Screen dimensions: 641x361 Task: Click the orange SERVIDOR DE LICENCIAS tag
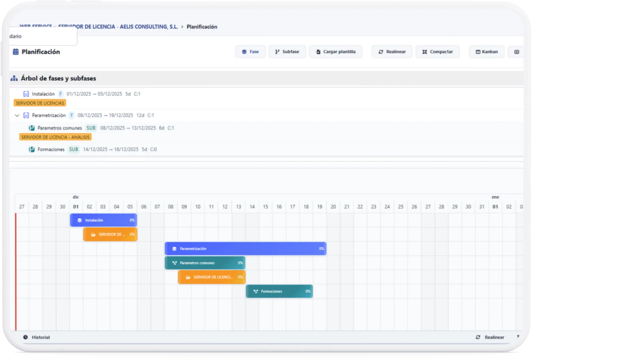(40, 103)
